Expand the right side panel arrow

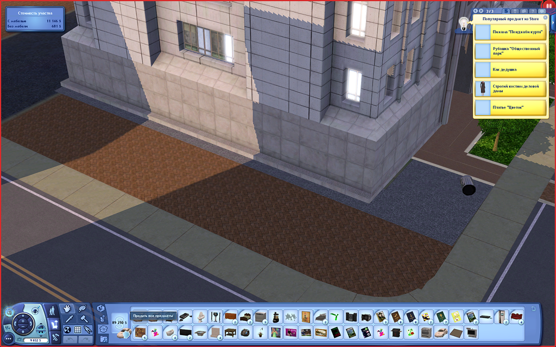553,23
